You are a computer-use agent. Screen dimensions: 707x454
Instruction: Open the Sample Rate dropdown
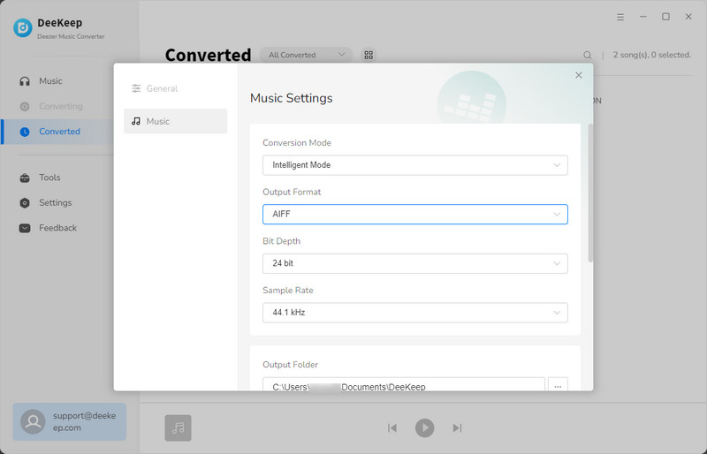point(414,313)
